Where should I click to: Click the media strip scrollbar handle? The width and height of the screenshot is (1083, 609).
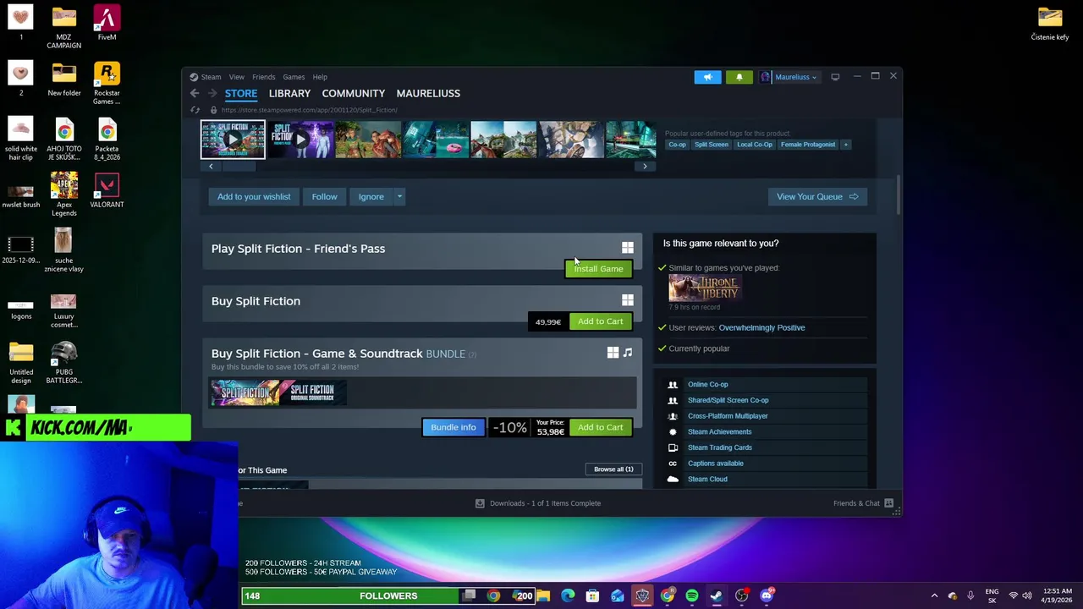(239, 167)
